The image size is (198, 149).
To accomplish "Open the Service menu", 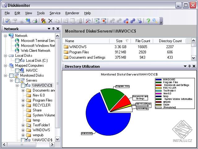I will [x=55, y=13].
